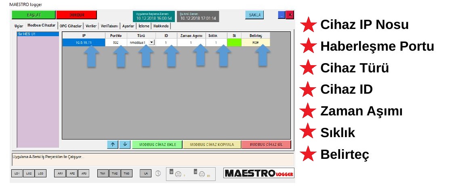Viewport: 458px width, 191px height.
Task: Click the Belirteç column header
Action: (256, 35)
